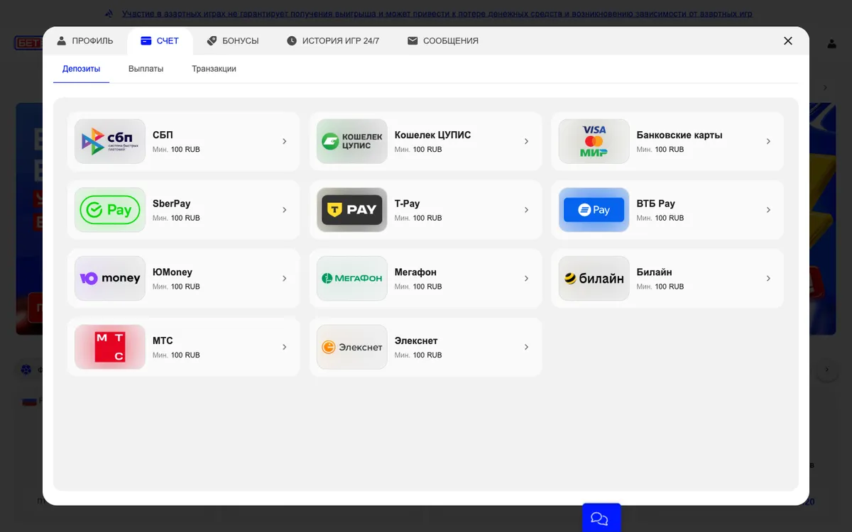Click the gambling risk warning link
852x532 pixels.
pyautogui.click(x=437, y=13)
